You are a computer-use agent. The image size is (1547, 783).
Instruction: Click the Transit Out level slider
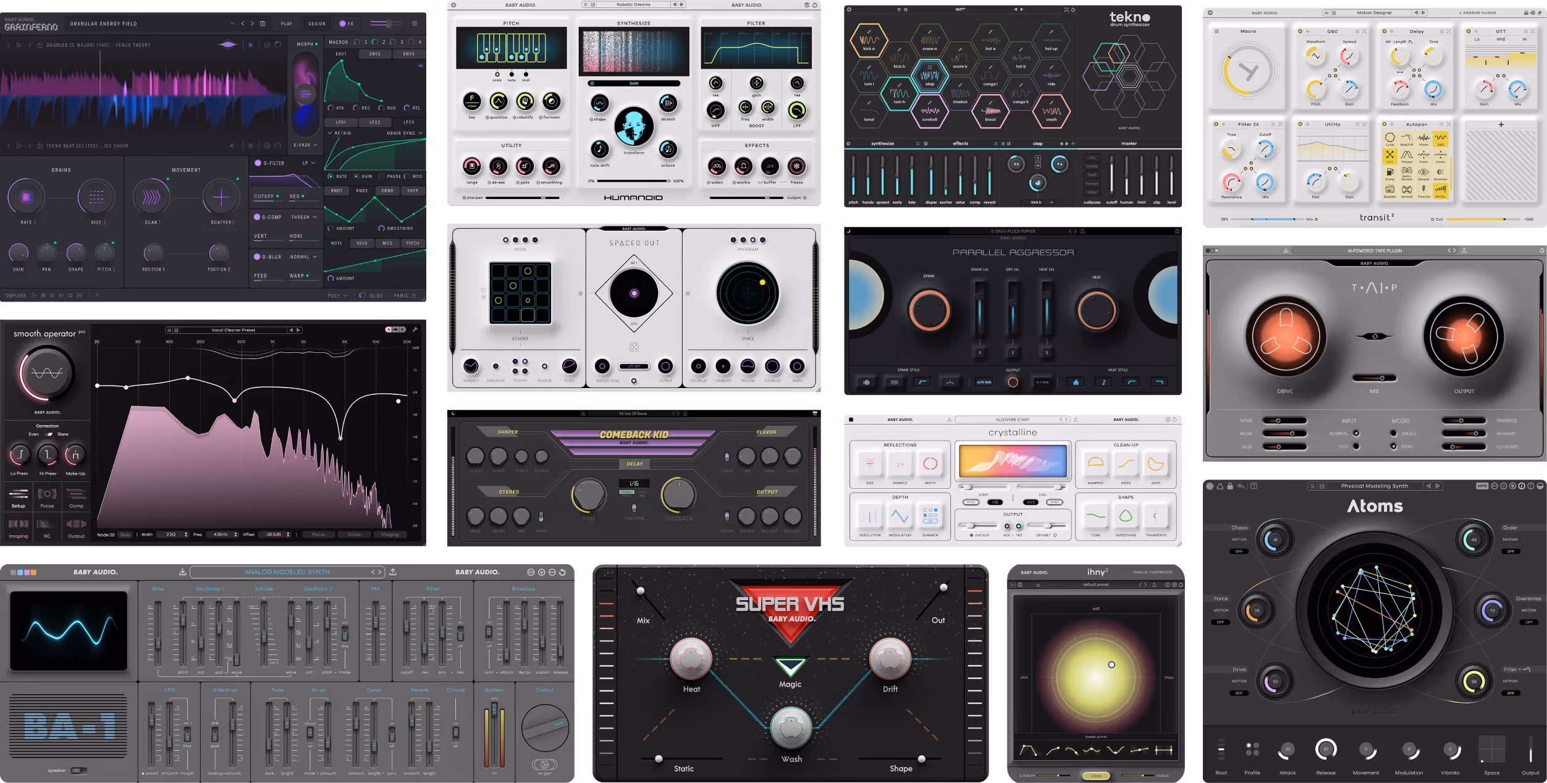pyautogui.click(x=1483, y=219)
